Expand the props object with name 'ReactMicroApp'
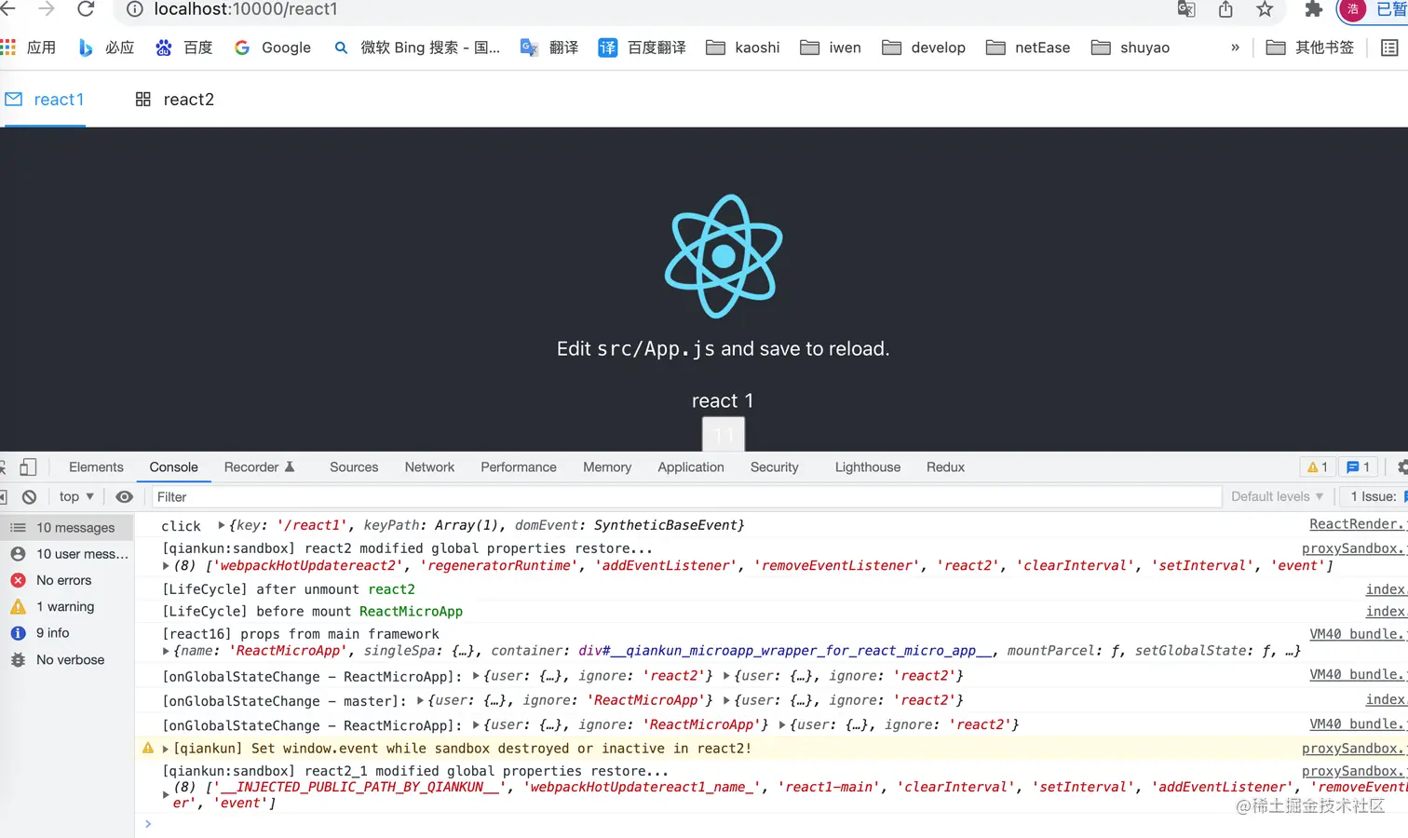 pos(166,651)
